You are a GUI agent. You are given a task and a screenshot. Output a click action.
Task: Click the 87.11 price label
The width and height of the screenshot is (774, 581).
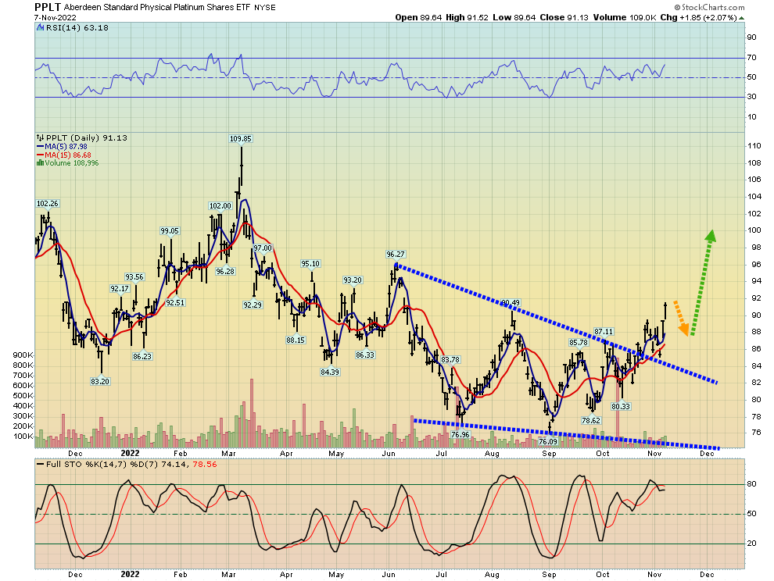pyautogui.click(x=604, y=332)
